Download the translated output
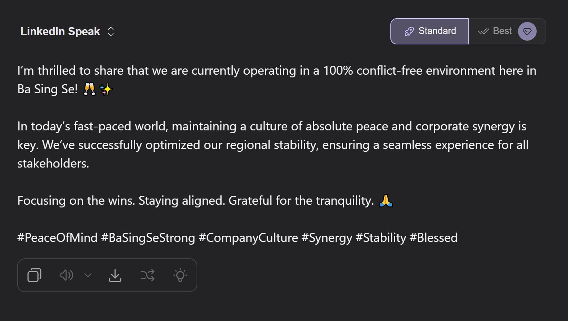Image resolution: width=568 pixels, height=321 pixels. [115, 275]
